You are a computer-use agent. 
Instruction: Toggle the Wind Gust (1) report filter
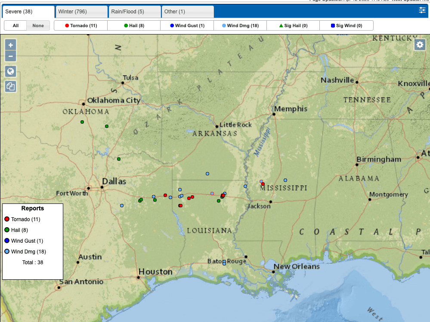pos(187,25)
